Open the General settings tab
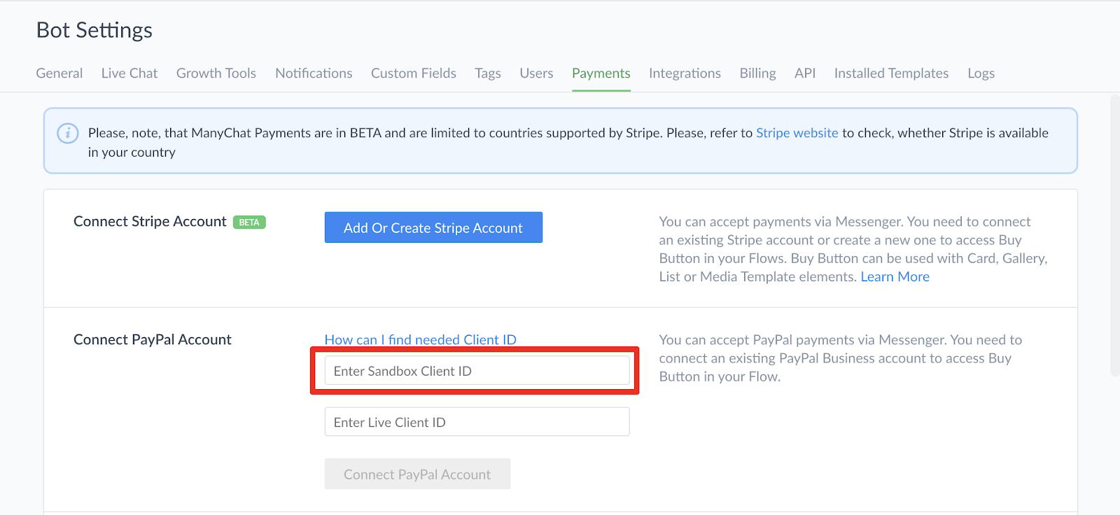The width and height of the screenshot is (1120, 515). point(59,73)
